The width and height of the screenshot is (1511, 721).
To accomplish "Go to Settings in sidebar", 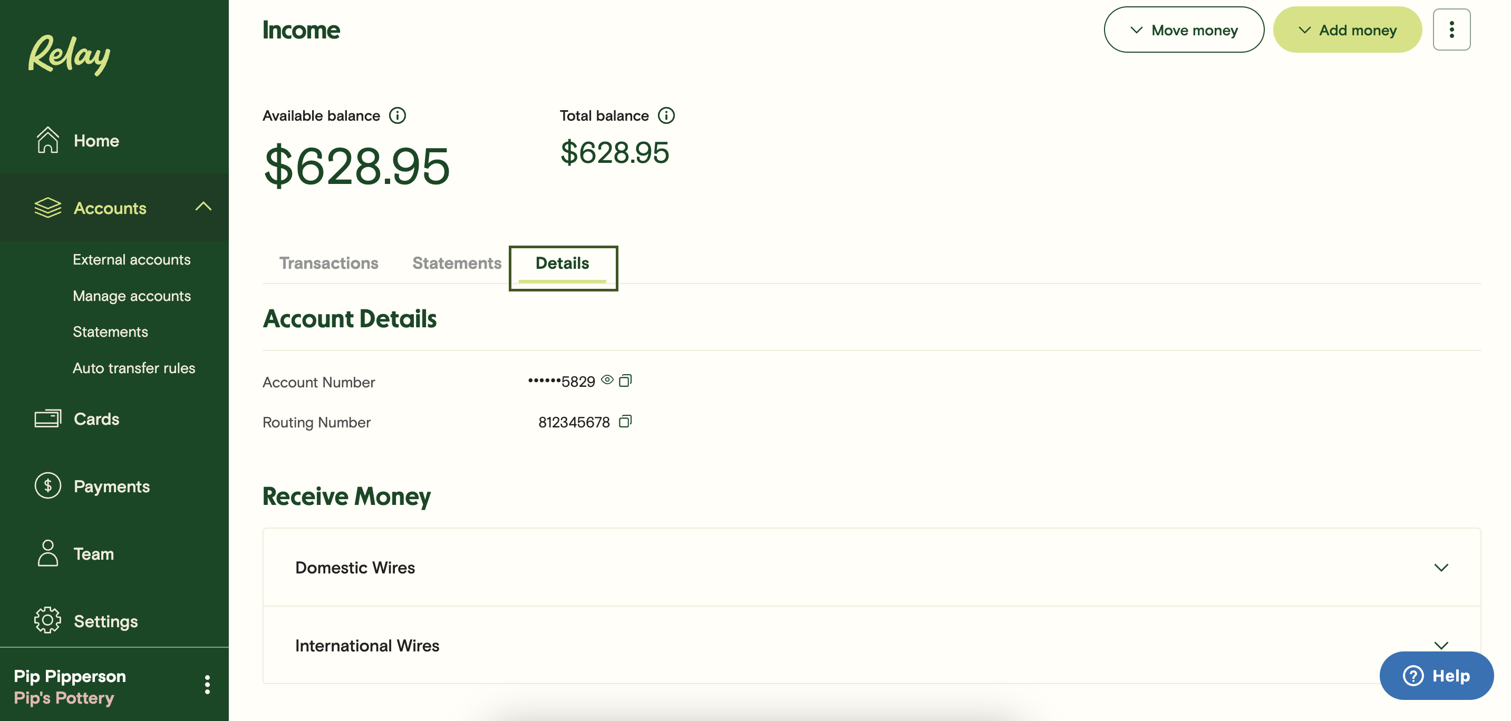I will pyautogui.click(x=105, y=621).
